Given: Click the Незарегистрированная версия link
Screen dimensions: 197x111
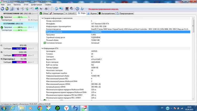Looking at the screenshot, I should [x=103, y=9].
